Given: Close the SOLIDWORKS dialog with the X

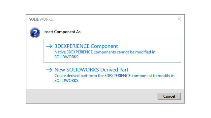Looking at the screenshot, I should 179,19.
